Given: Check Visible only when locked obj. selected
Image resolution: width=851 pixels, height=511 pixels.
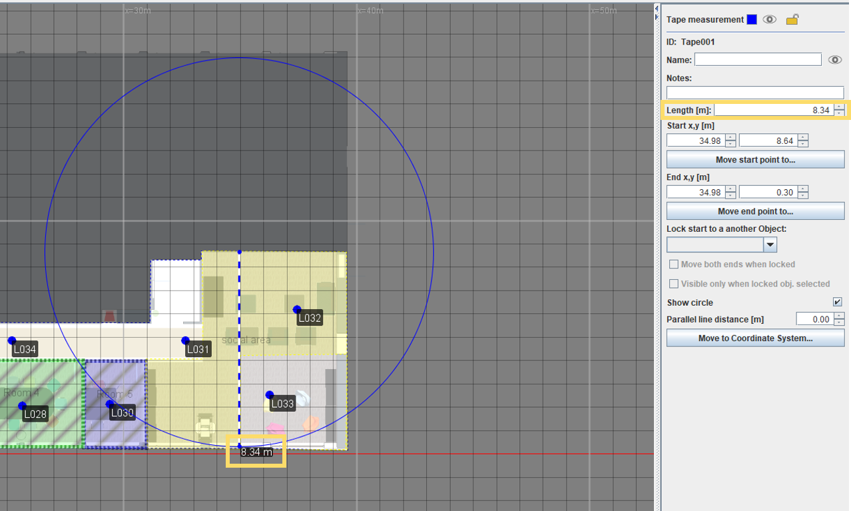Looking at the screenshot, I should click(674, 284).
